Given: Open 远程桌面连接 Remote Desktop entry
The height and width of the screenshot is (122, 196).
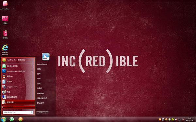Looking at the screenshot, I should pos(18,97).
